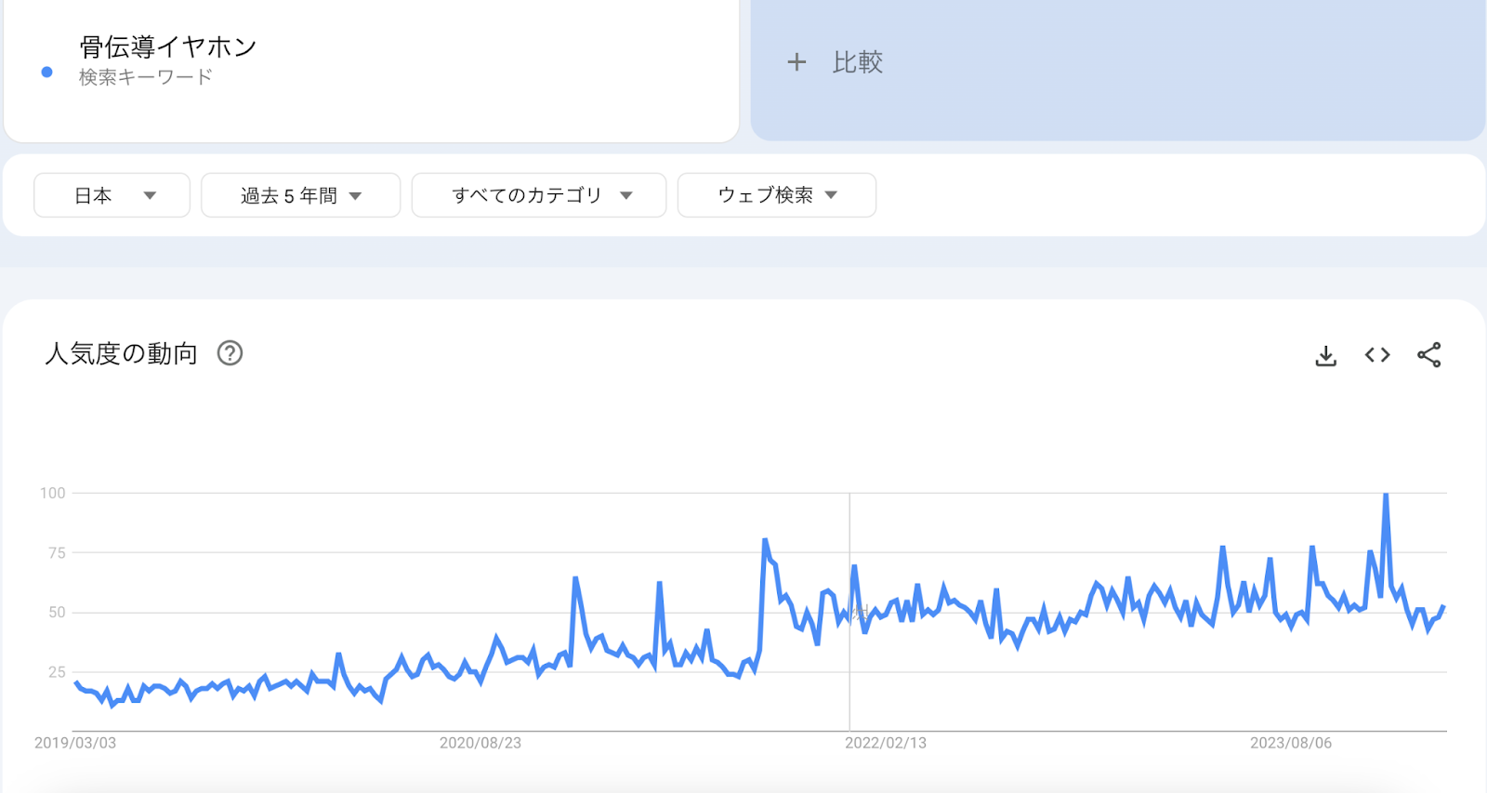The height and width of the screenshot is (793, 1487).
Task: Click the 50 y-axis label
Action: [x=57, y=612]
